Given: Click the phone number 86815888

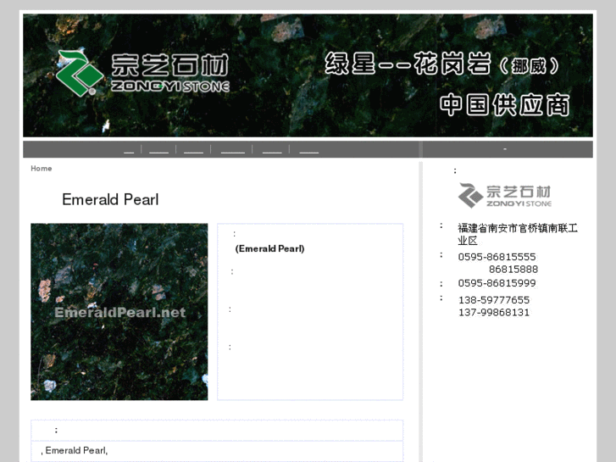Looking at the screenshot, I should tap(513, 270).
